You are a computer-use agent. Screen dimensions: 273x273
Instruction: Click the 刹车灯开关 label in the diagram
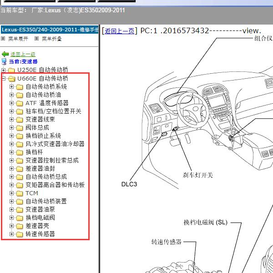tap(198, 175)
